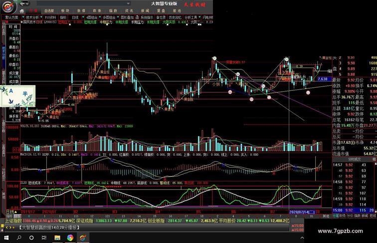377x243 pixels.
Task: Click the 平均股价 label in status bar
Action: pyautogui.click(x=227, y=221)
